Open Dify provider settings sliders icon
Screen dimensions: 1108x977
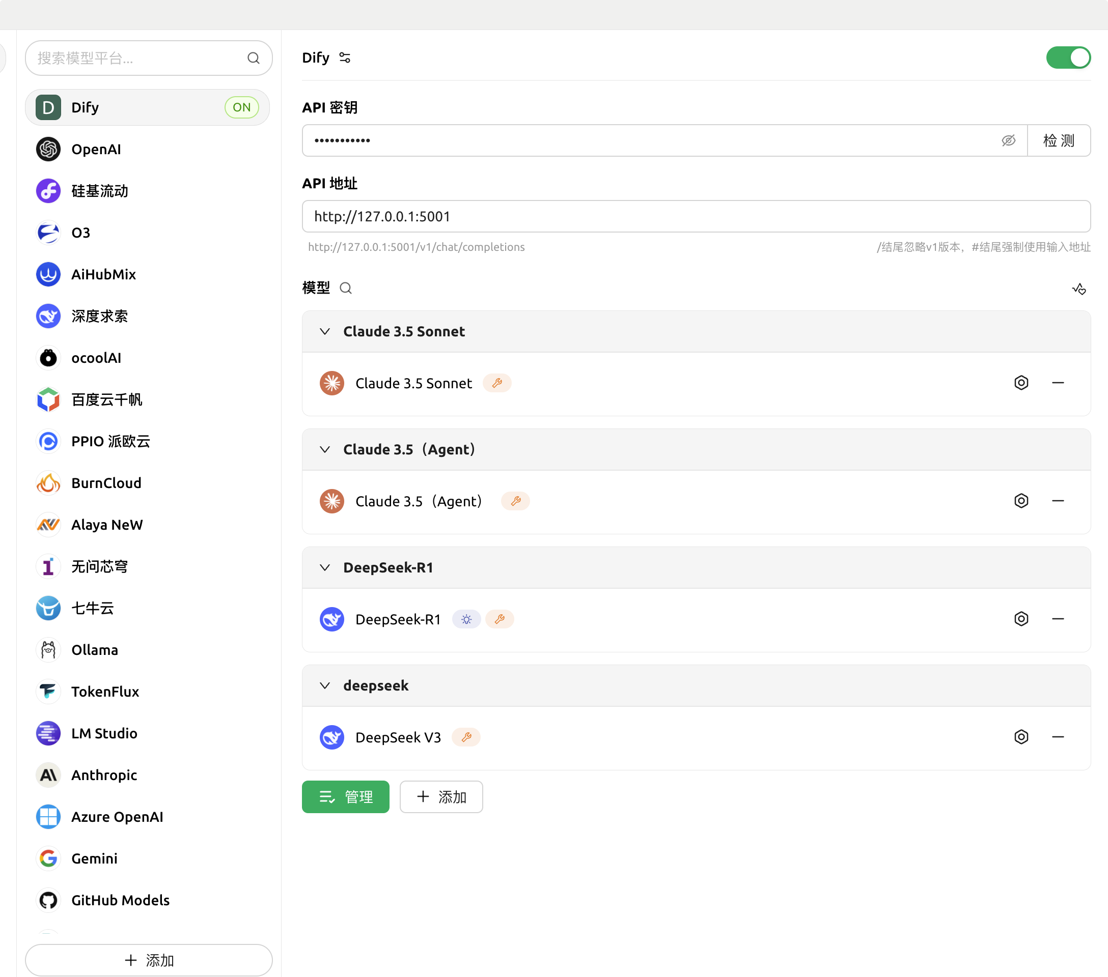pyautogui.click(x=345, y=58)
